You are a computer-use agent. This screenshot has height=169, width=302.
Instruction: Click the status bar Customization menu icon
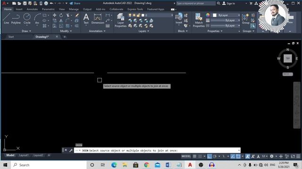[x=298, y=156]
